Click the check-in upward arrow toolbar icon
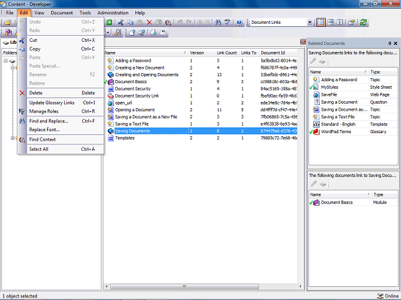The width and height of the screenshot is (401, 300). tap(132, 32)
